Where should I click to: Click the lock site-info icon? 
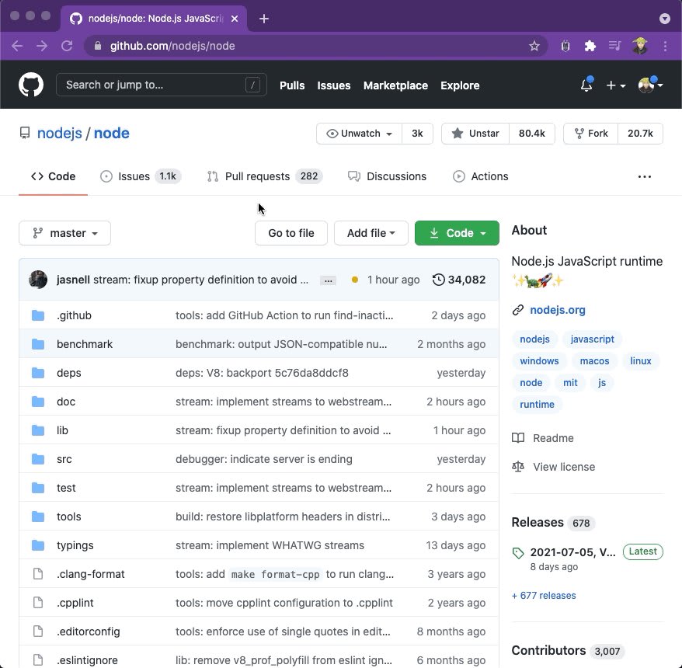98,46
